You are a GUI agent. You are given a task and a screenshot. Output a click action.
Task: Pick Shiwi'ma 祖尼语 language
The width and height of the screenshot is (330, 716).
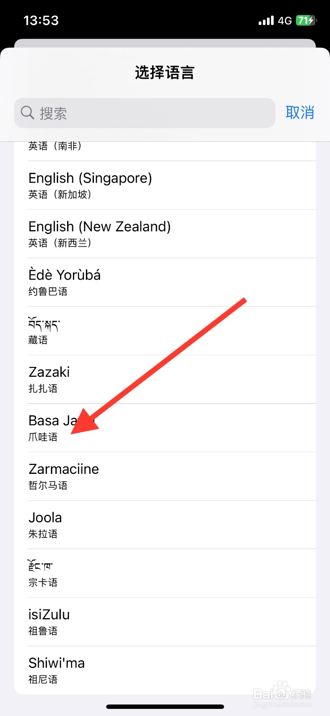(165, 670)
